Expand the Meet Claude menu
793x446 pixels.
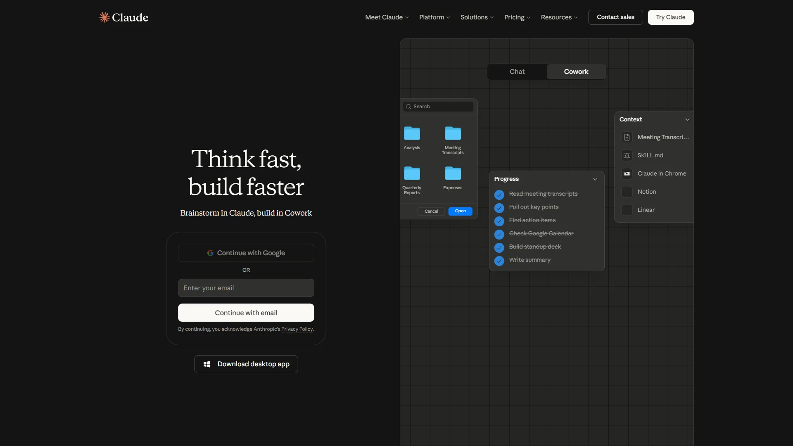(387, 17)
